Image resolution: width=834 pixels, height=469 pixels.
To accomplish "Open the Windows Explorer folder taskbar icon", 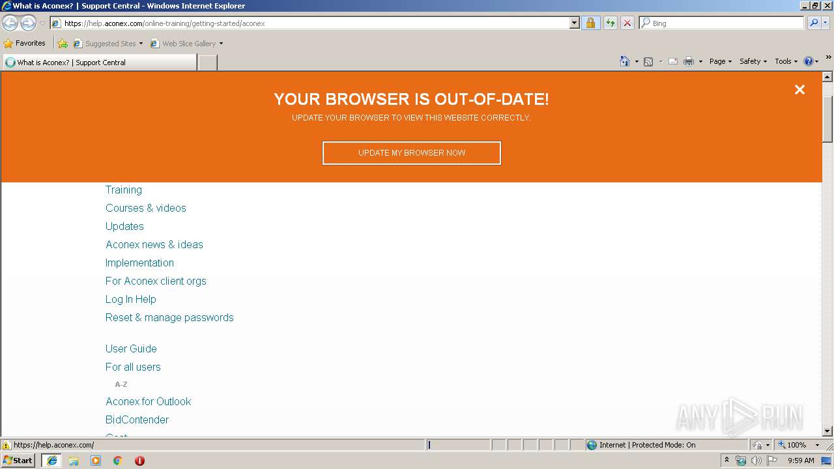I will [74, 461].
